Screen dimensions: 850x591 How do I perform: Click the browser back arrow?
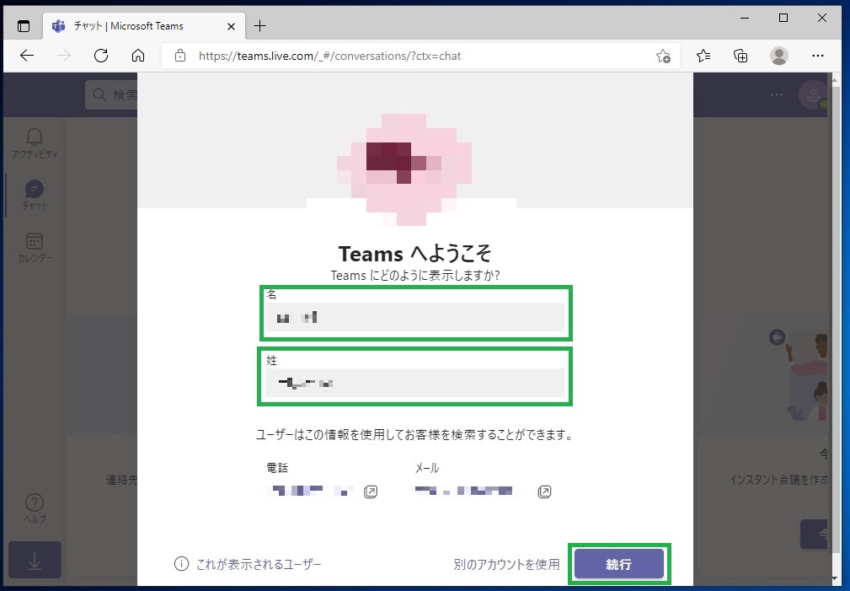pyautogui.click(x=27, y=56)
